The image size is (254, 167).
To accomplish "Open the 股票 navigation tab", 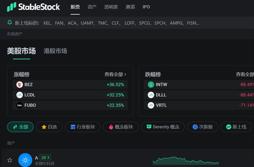I will (x=75, y=7).
